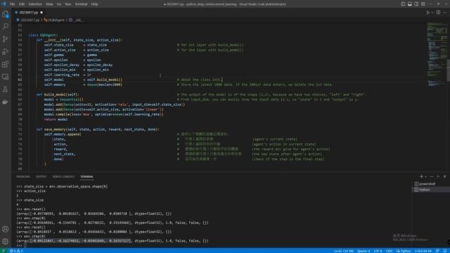Create a new terminal with plus icon
The height and width of the screenshot is (253, 450).
[x=421, y=176]
